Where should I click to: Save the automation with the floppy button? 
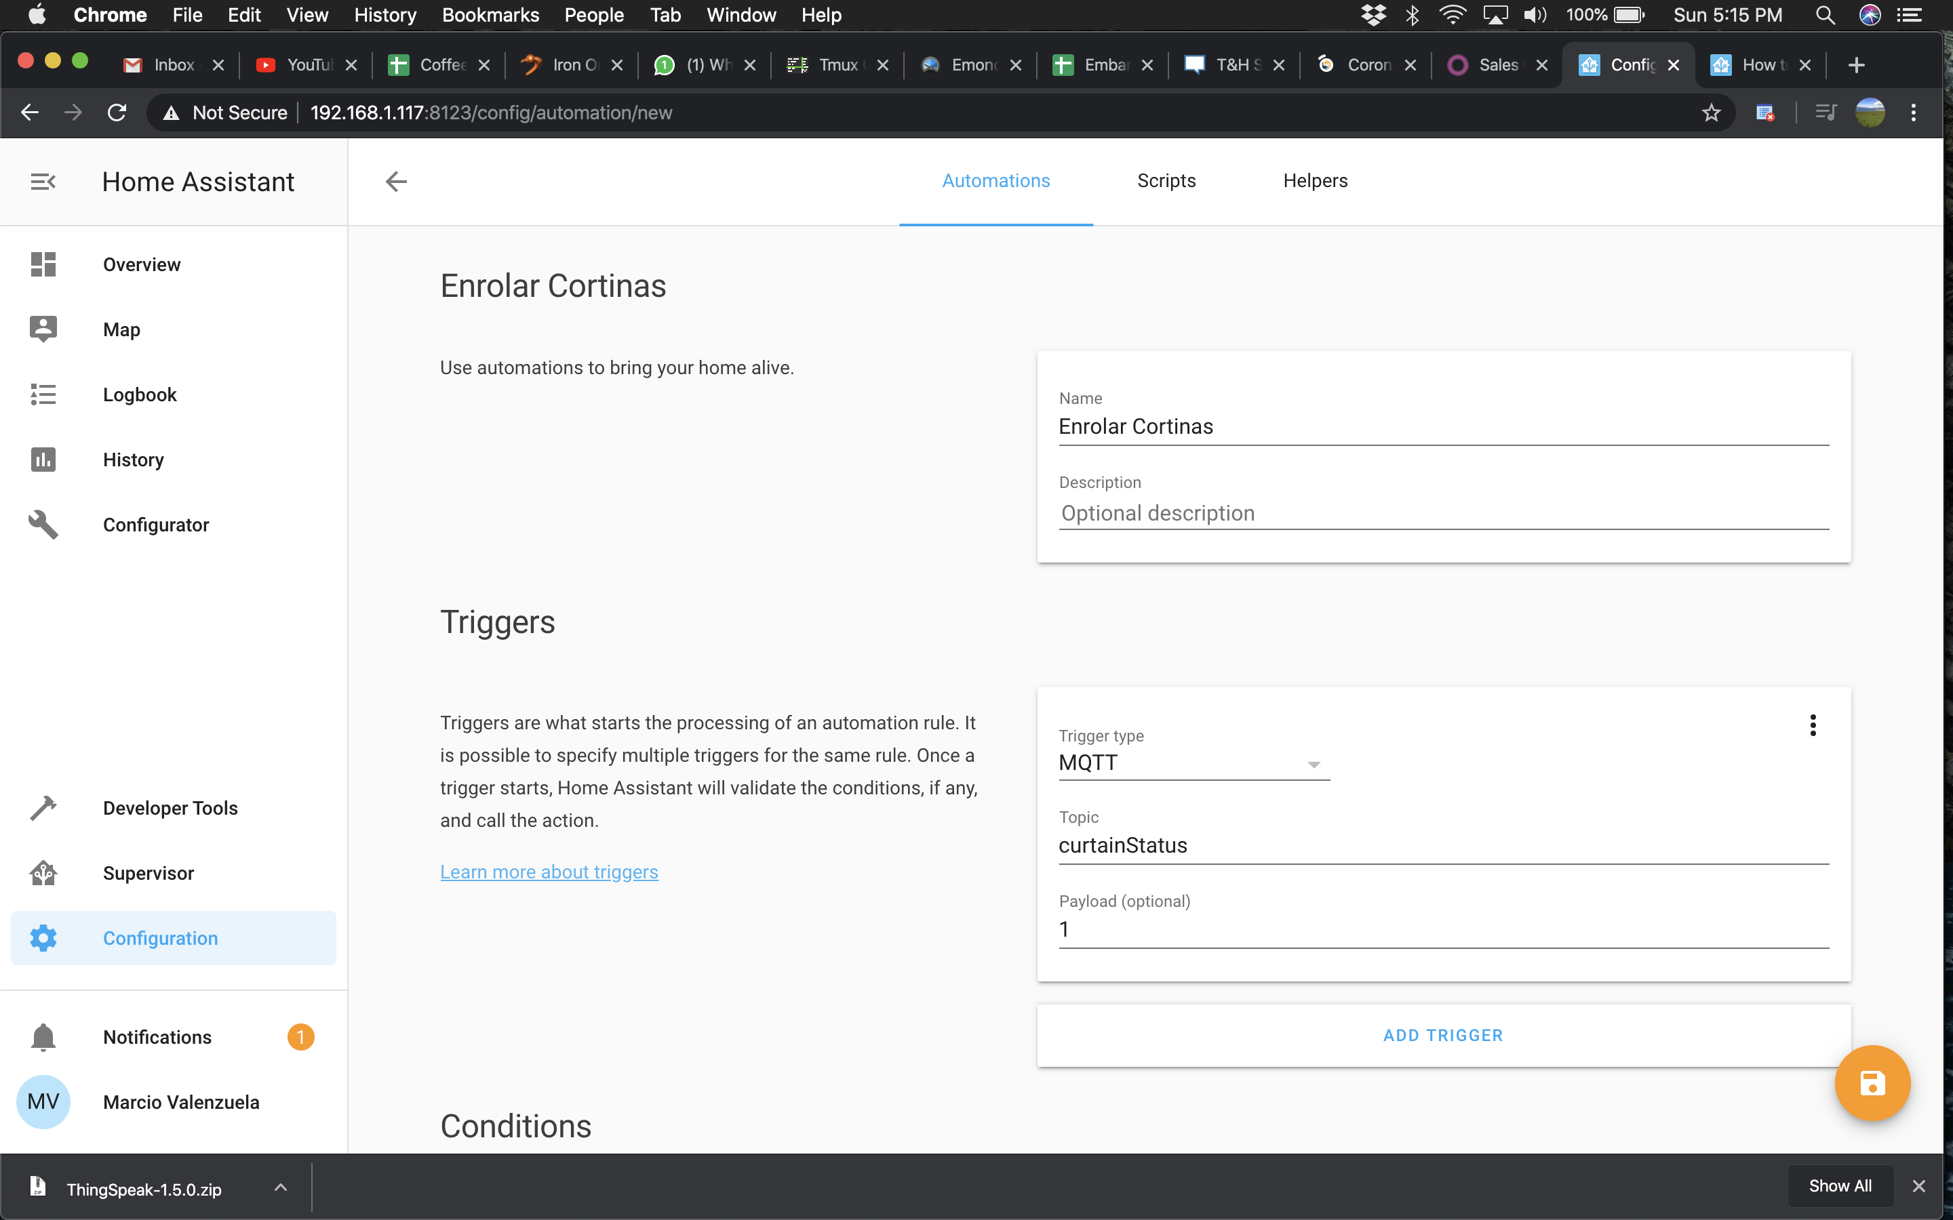point(1872,1083)
